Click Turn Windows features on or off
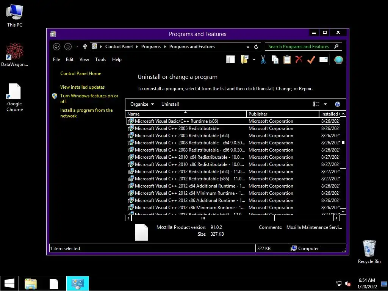The image size is (388, 291). point(89,99)
